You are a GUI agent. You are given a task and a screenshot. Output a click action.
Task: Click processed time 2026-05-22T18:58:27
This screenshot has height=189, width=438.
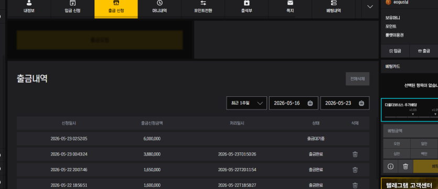click(x=237, y=185)
